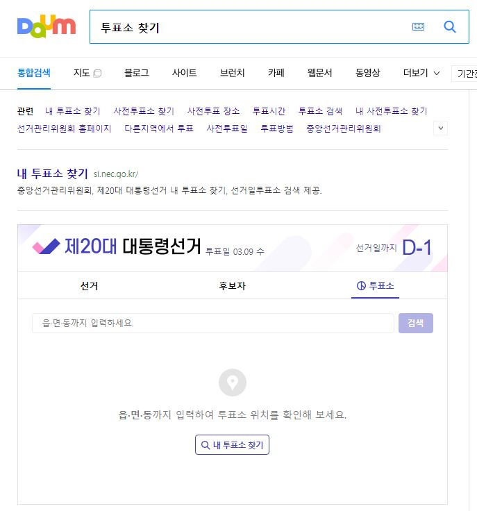
Task: Open the 기간 filter dropdown
Action: point(465,74)
